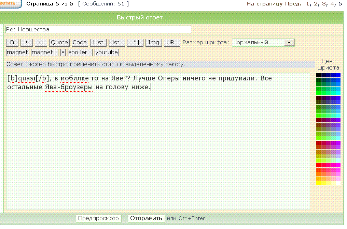Click the List= ordered list button
The width and height of the screenshot is (347, 229).
[117, 43]
